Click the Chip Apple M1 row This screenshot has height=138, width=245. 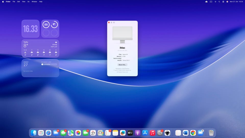pyautogui.click(x=123, y=54)
